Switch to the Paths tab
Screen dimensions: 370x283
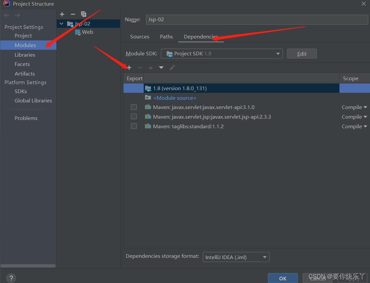pos(166,37)
